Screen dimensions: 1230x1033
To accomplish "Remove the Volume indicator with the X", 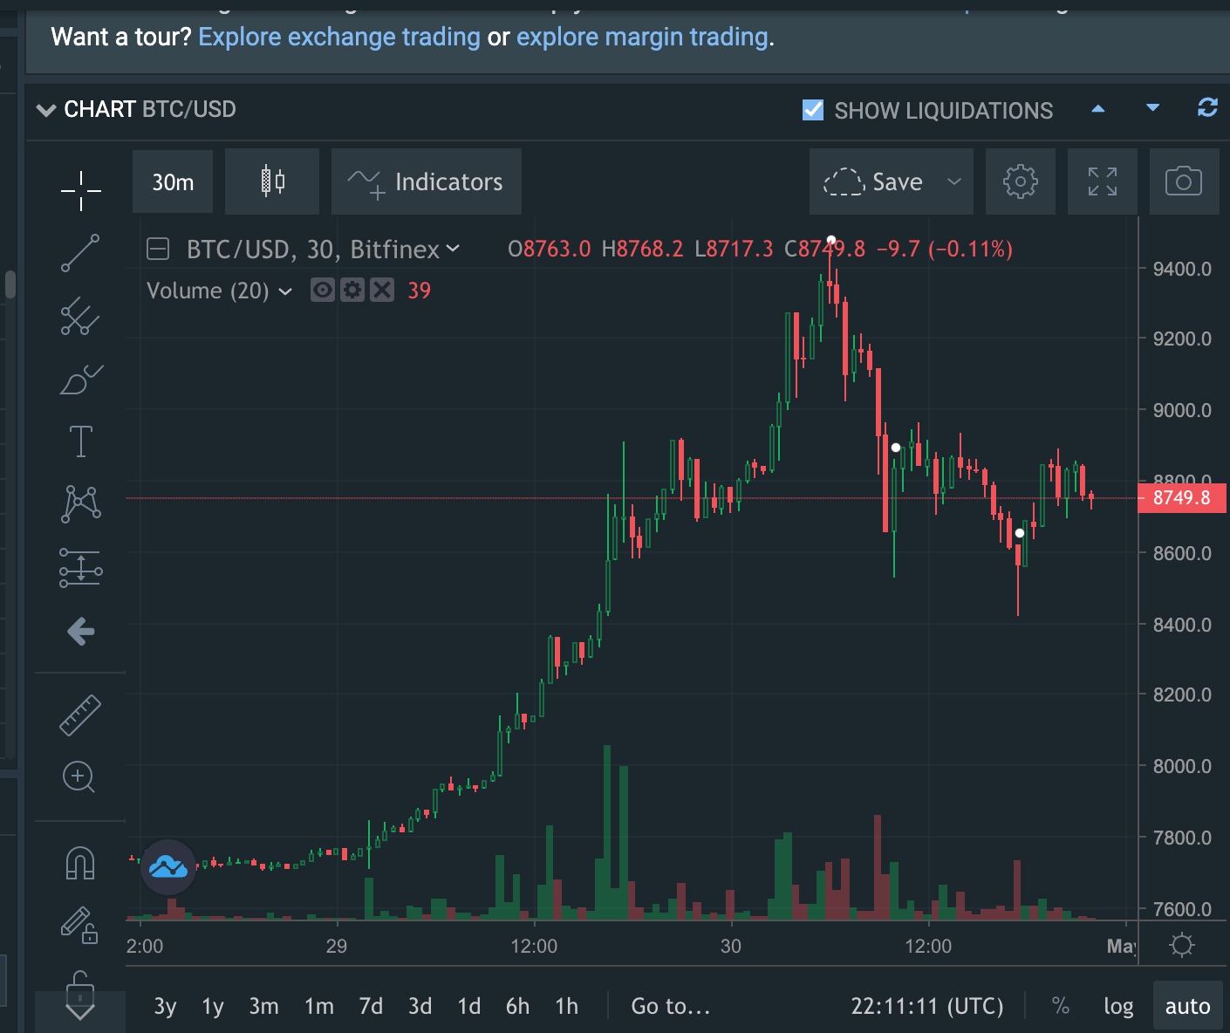I will click(382, 291).
